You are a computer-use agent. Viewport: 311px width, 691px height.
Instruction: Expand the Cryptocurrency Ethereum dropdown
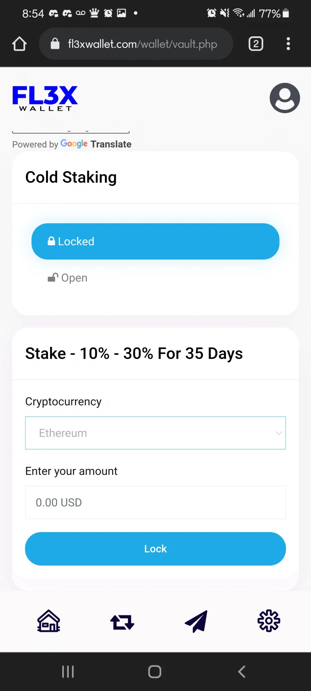point(155,433)
